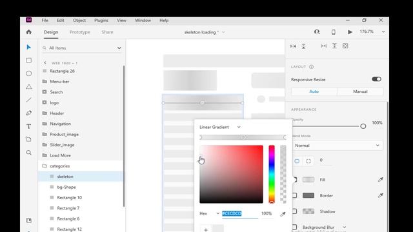This screenshot has width=413, height=232.
Task: Open the zoom level dropdown arrow
Action: 383,32
